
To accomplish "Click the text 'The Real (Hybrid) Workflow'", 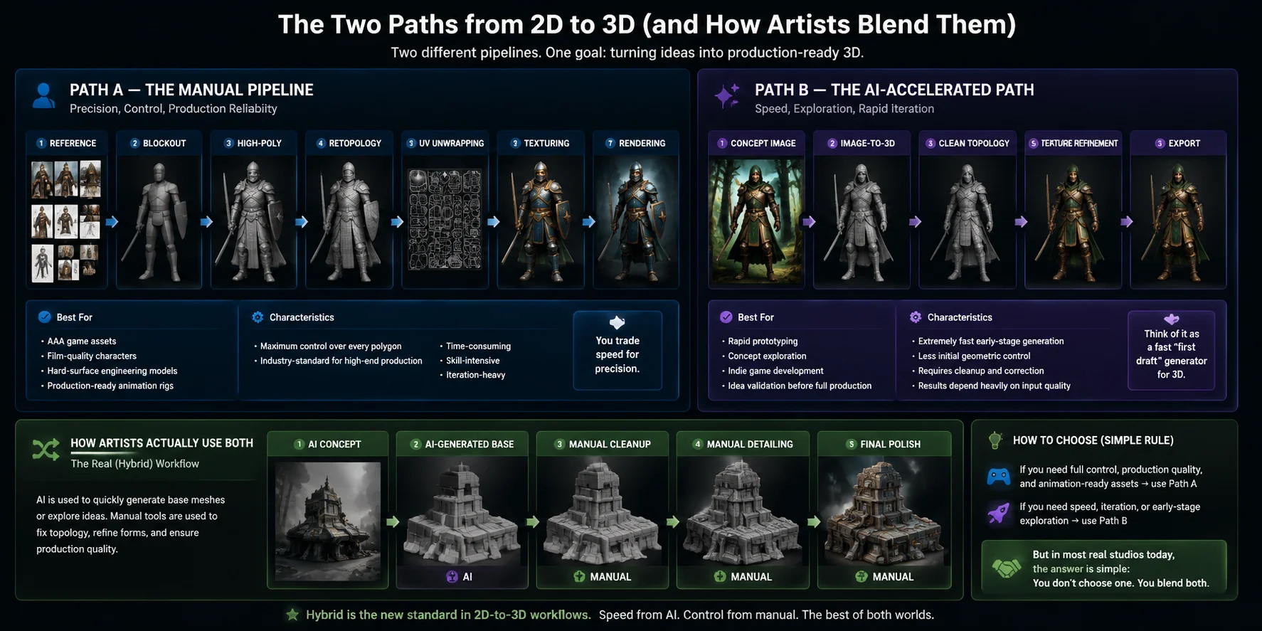I will point(135,464).
